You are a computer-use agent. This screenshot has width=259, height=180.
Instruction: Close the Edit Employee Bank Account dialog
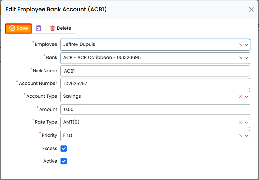pyautogui.click(x=251, y=9)
